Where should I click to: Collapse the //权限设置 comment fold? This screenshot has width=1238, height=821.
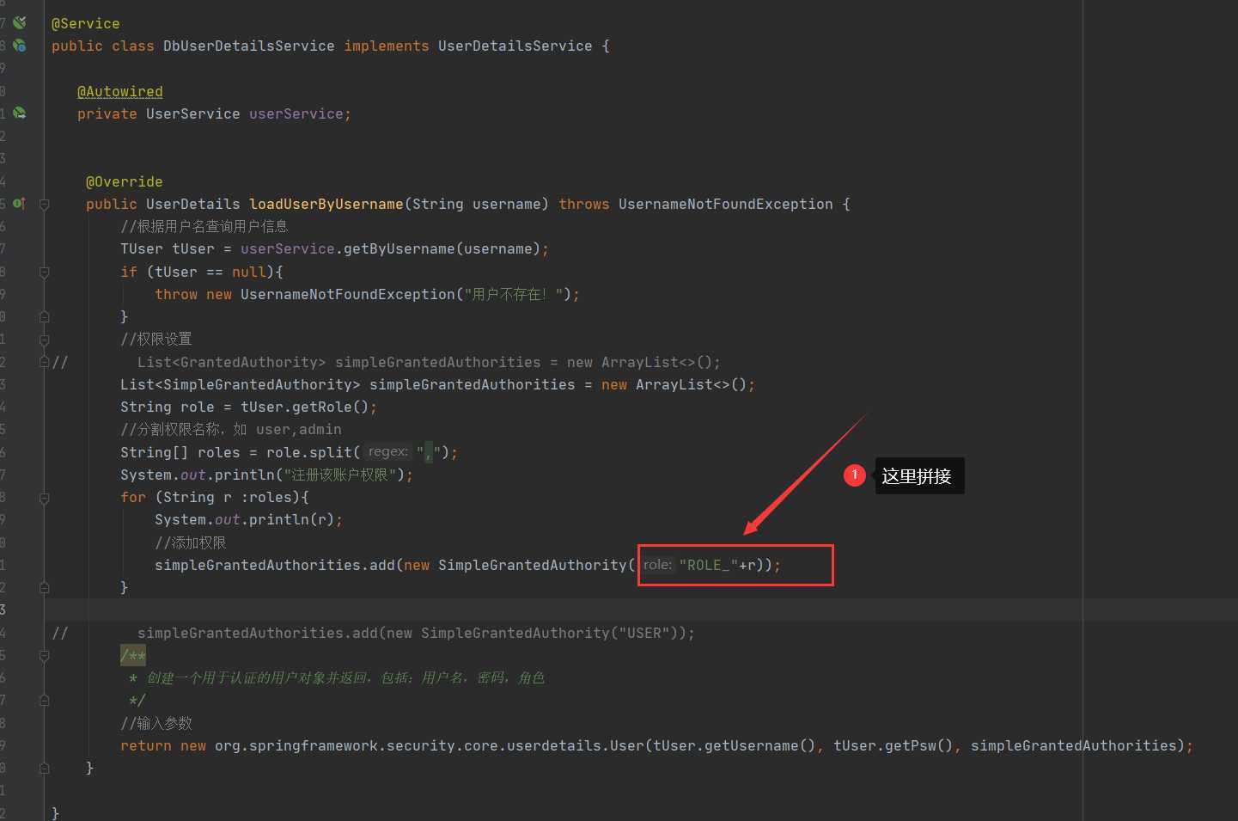point(44,340)
